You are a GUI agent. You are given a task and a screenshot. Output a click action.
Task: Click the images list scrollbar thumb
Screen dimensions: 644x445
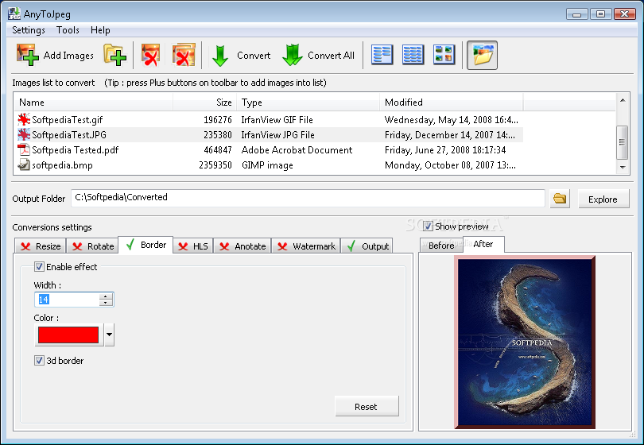(x=623, y=142)
